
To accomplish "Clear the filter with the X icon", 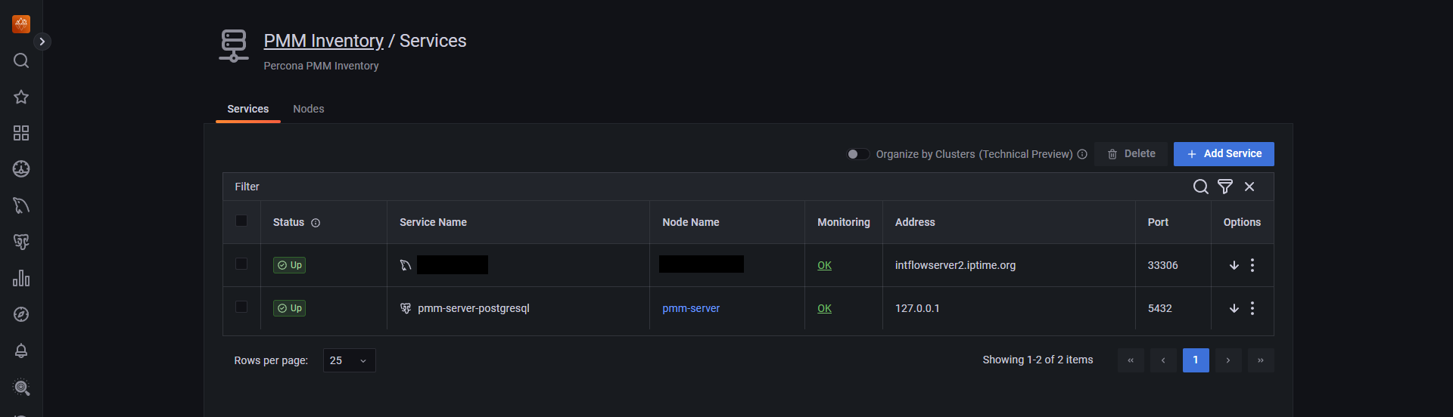I will [1249, 187].
